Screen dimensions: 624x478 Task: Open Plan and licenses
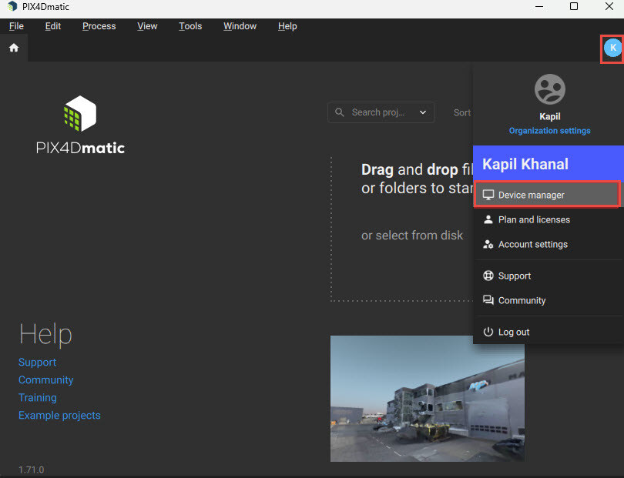533,219
